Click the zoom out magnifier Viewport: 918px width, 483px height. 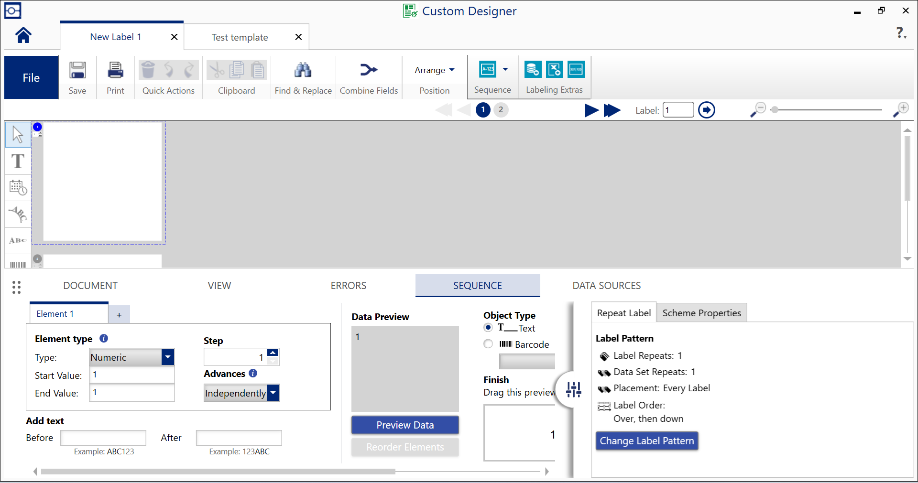pyautogui.click(x=758, y=110)
